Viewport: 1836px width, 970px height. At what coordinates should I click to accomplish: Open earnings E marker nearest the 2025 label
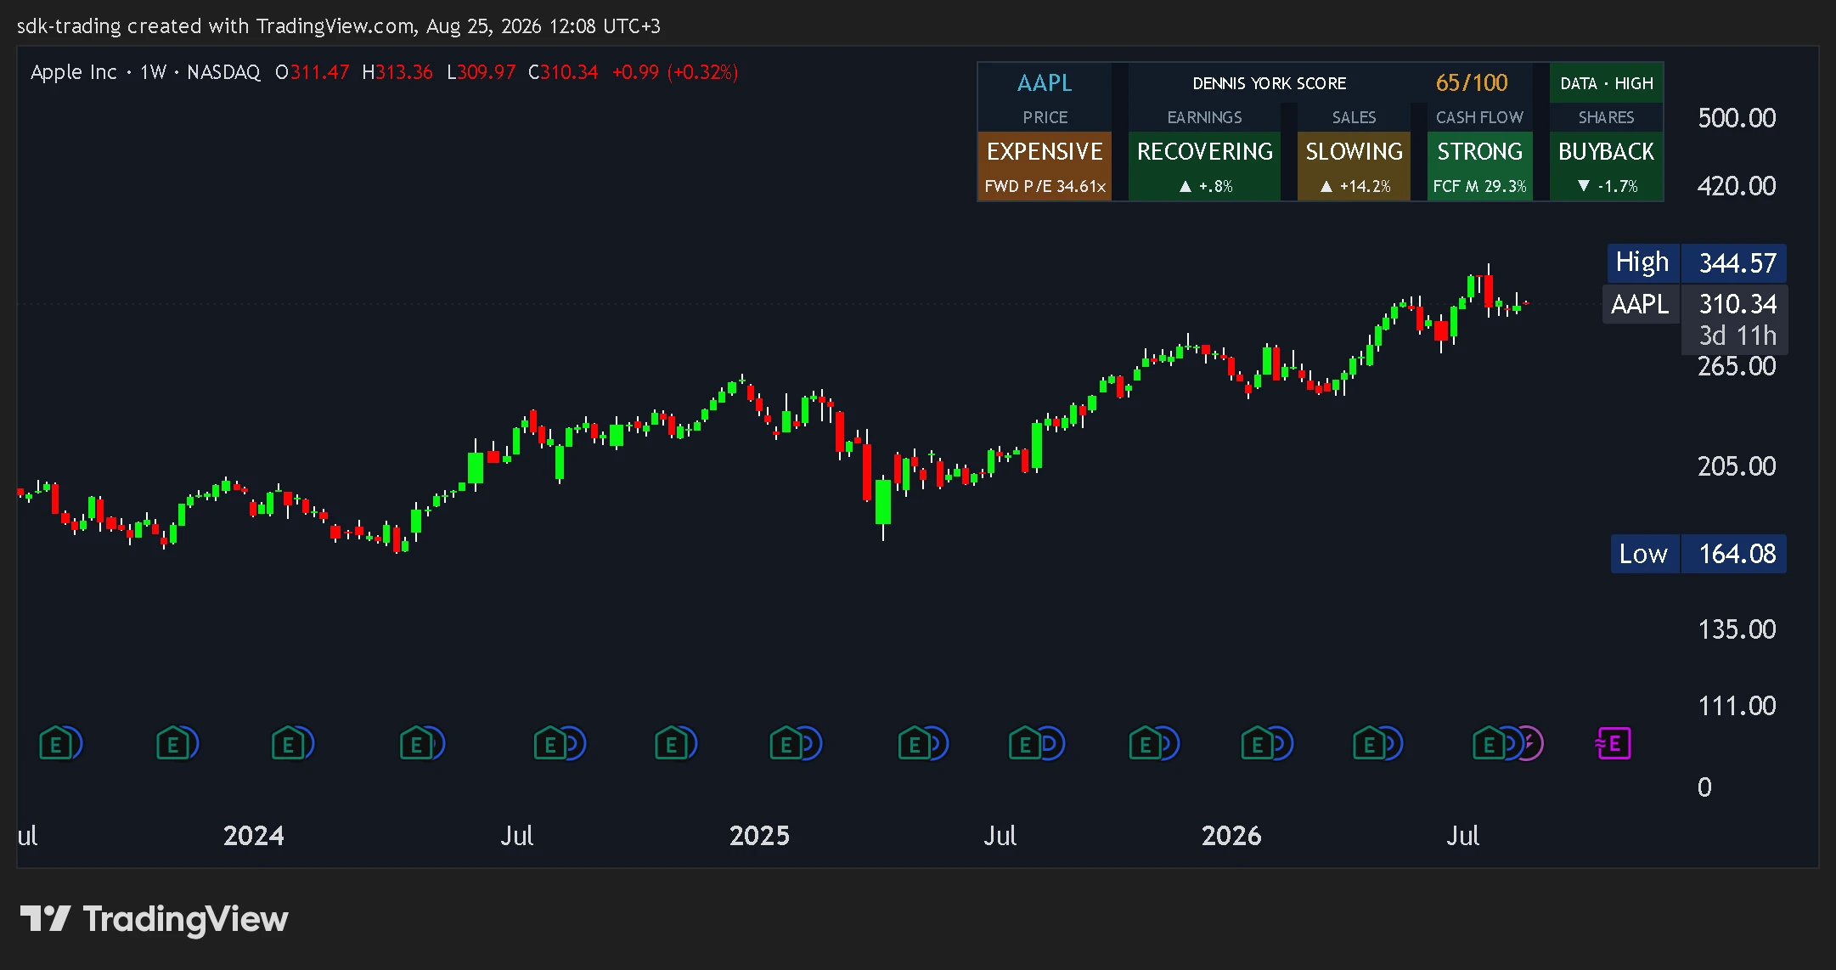tap(786, 745)
